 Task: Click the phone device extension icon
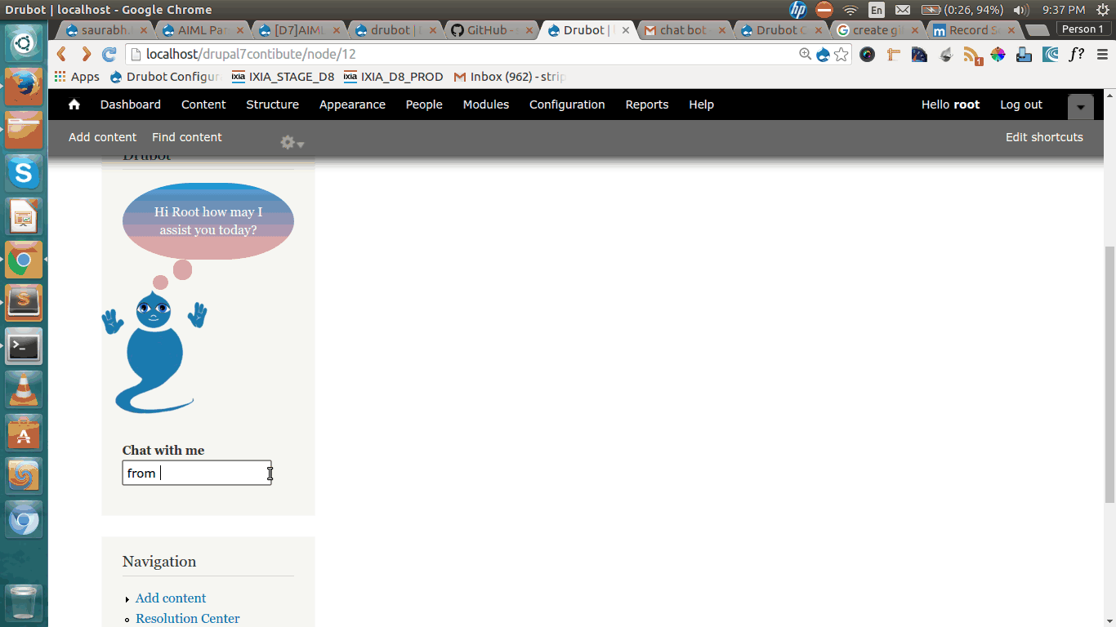[x=1024, y=55]
